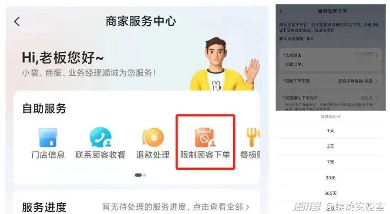Viewport: 390px width, 214px height.
Task: Tap the 餐损 fork icon
Action: 253,137
